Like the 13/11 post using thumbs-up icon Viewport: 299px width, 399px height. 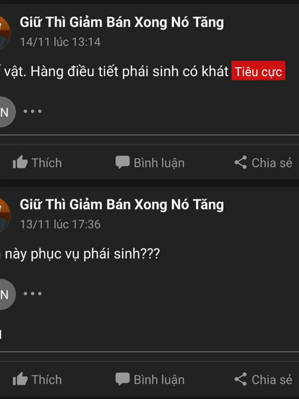[x=20, y=379]
